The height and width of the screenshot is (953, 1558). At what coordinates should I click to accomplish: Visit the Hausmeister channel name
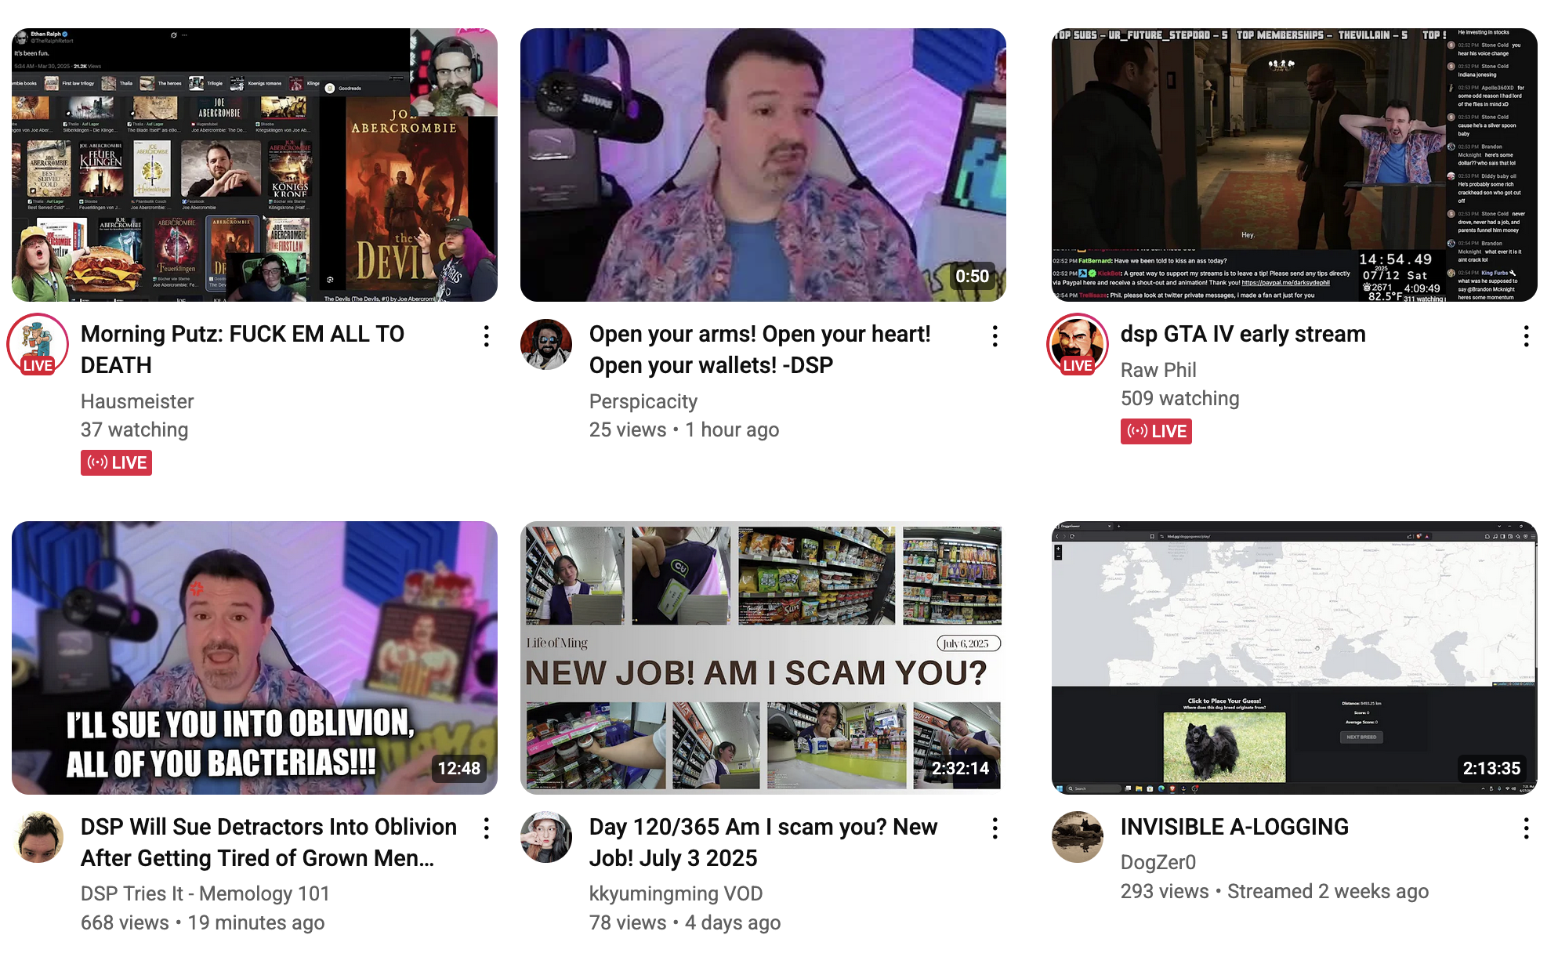[x=137, y=401]
